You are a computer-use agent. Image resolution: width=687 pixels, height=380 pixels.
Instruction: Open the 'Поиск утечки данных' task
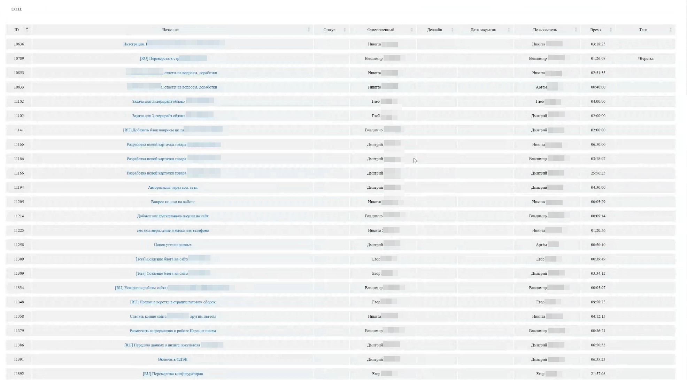click(172, 245)
